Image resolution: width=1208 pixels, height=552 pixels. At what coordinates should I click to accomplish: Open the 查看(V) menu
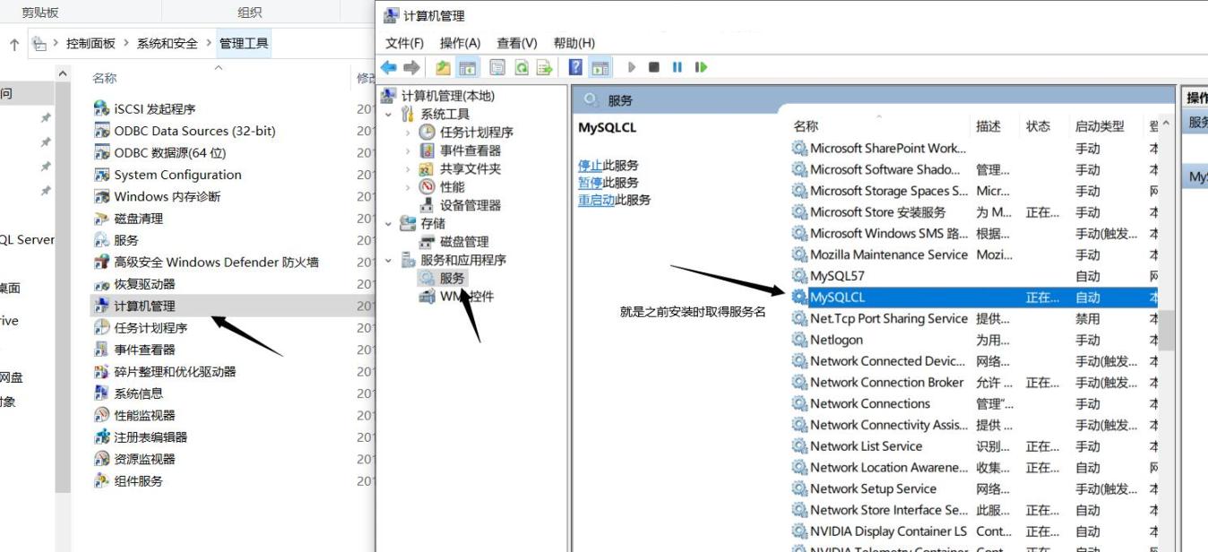(517, 43)
